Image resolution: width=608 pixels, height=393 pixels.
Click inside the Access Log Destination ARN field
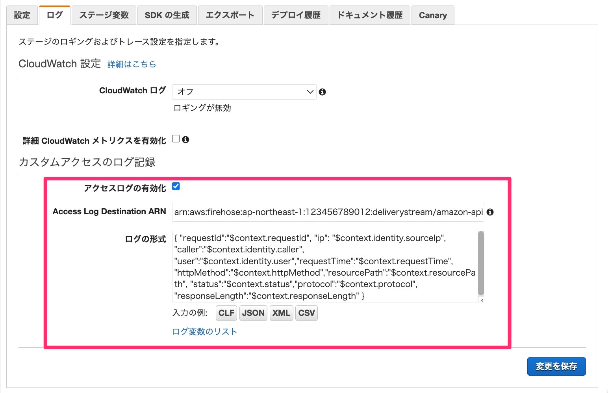(327, 212)
